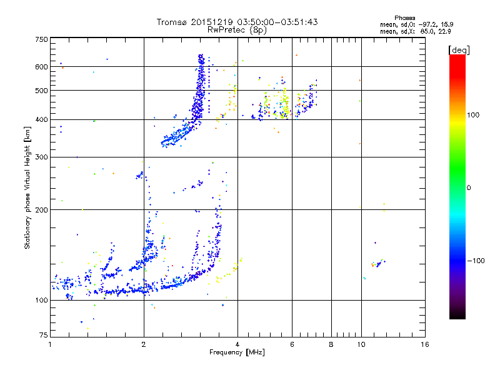Click the Frequency [MHz] axis label
The image size is (500, 375).
[x=237, y=352]
